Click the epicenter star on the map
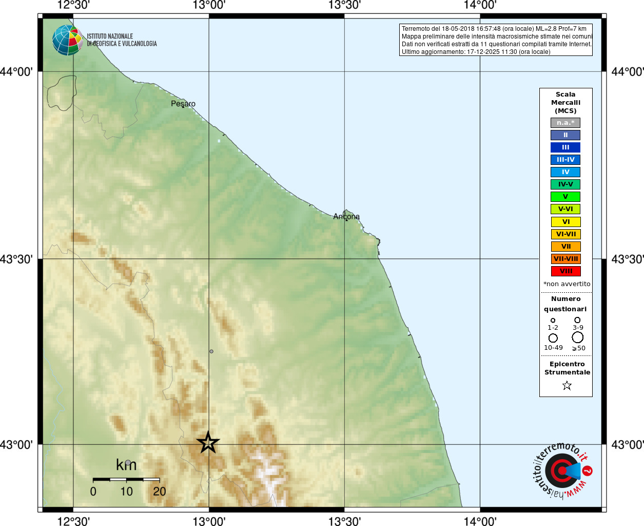 (208, 442)
